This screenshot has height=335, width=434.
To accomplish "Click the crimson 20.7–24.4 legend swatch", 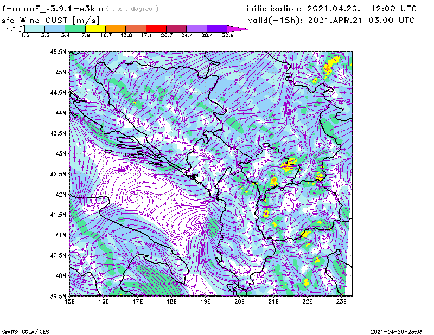I will point(176,29).
